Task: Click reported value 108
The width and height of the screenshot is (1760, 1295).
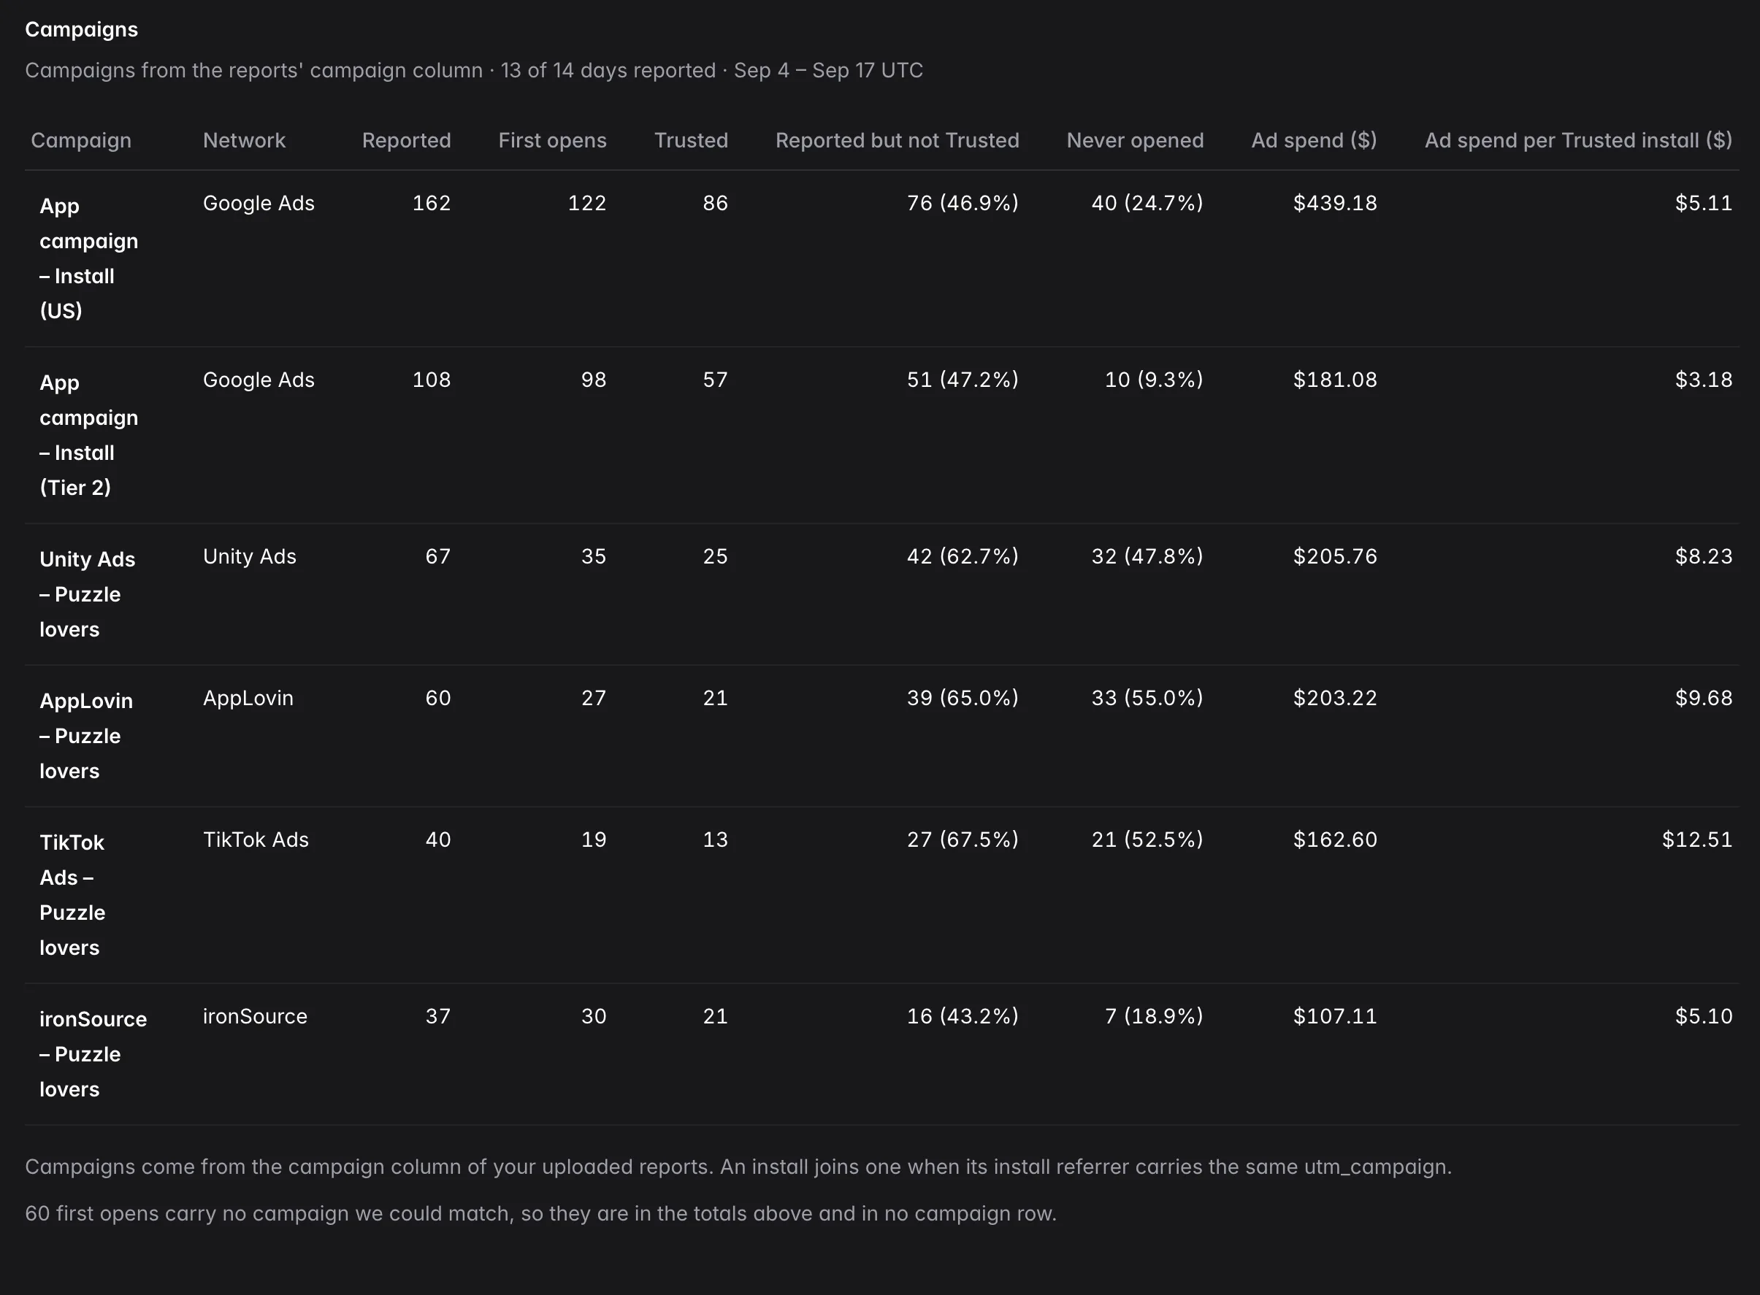Action: (432, 380)
